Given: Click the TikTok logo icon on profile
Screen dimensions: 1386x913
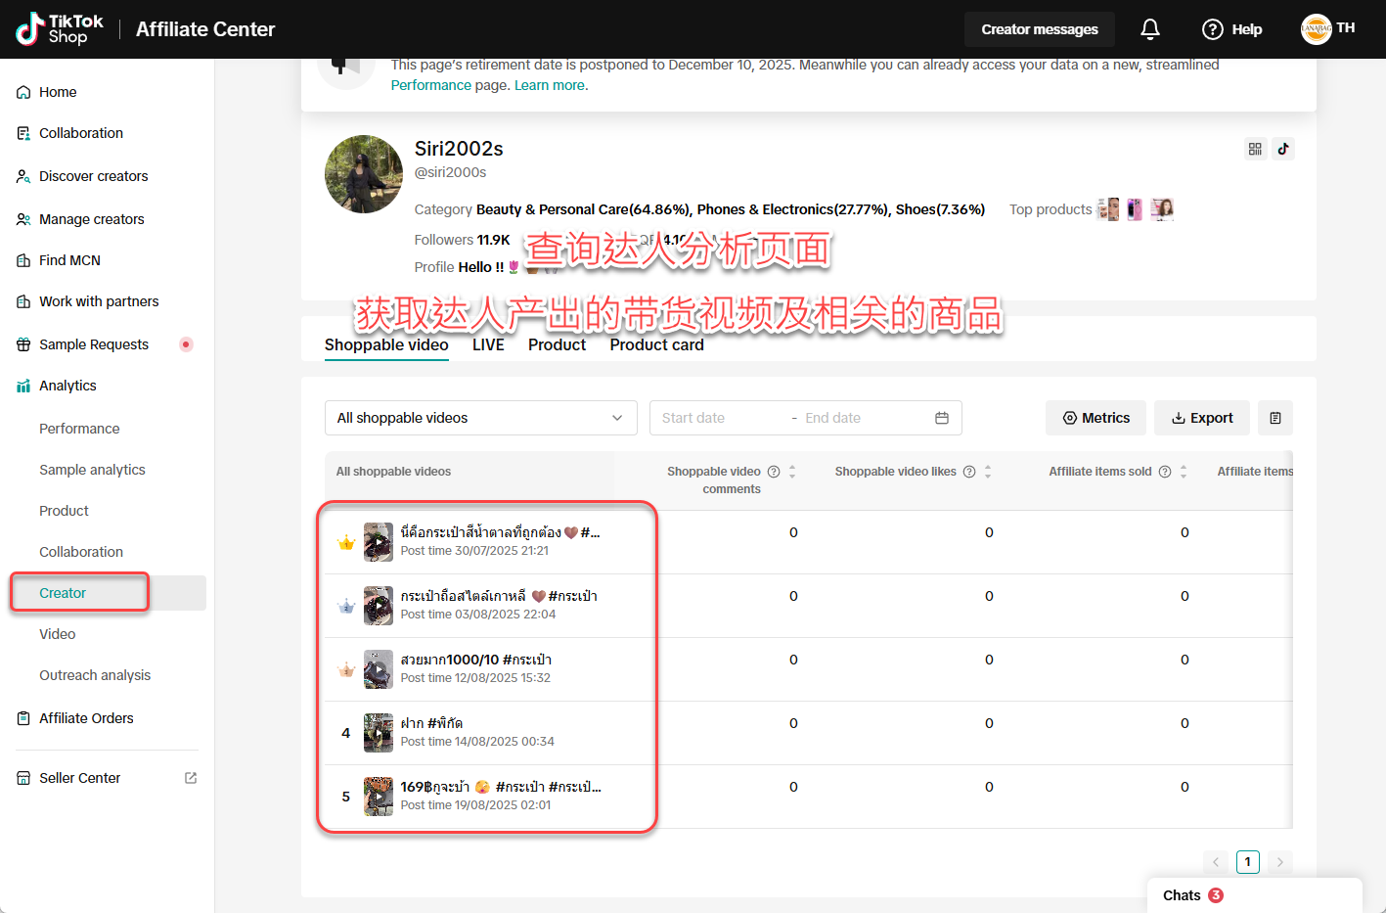Looking at the screenshot, I should tap(1283, 149).
